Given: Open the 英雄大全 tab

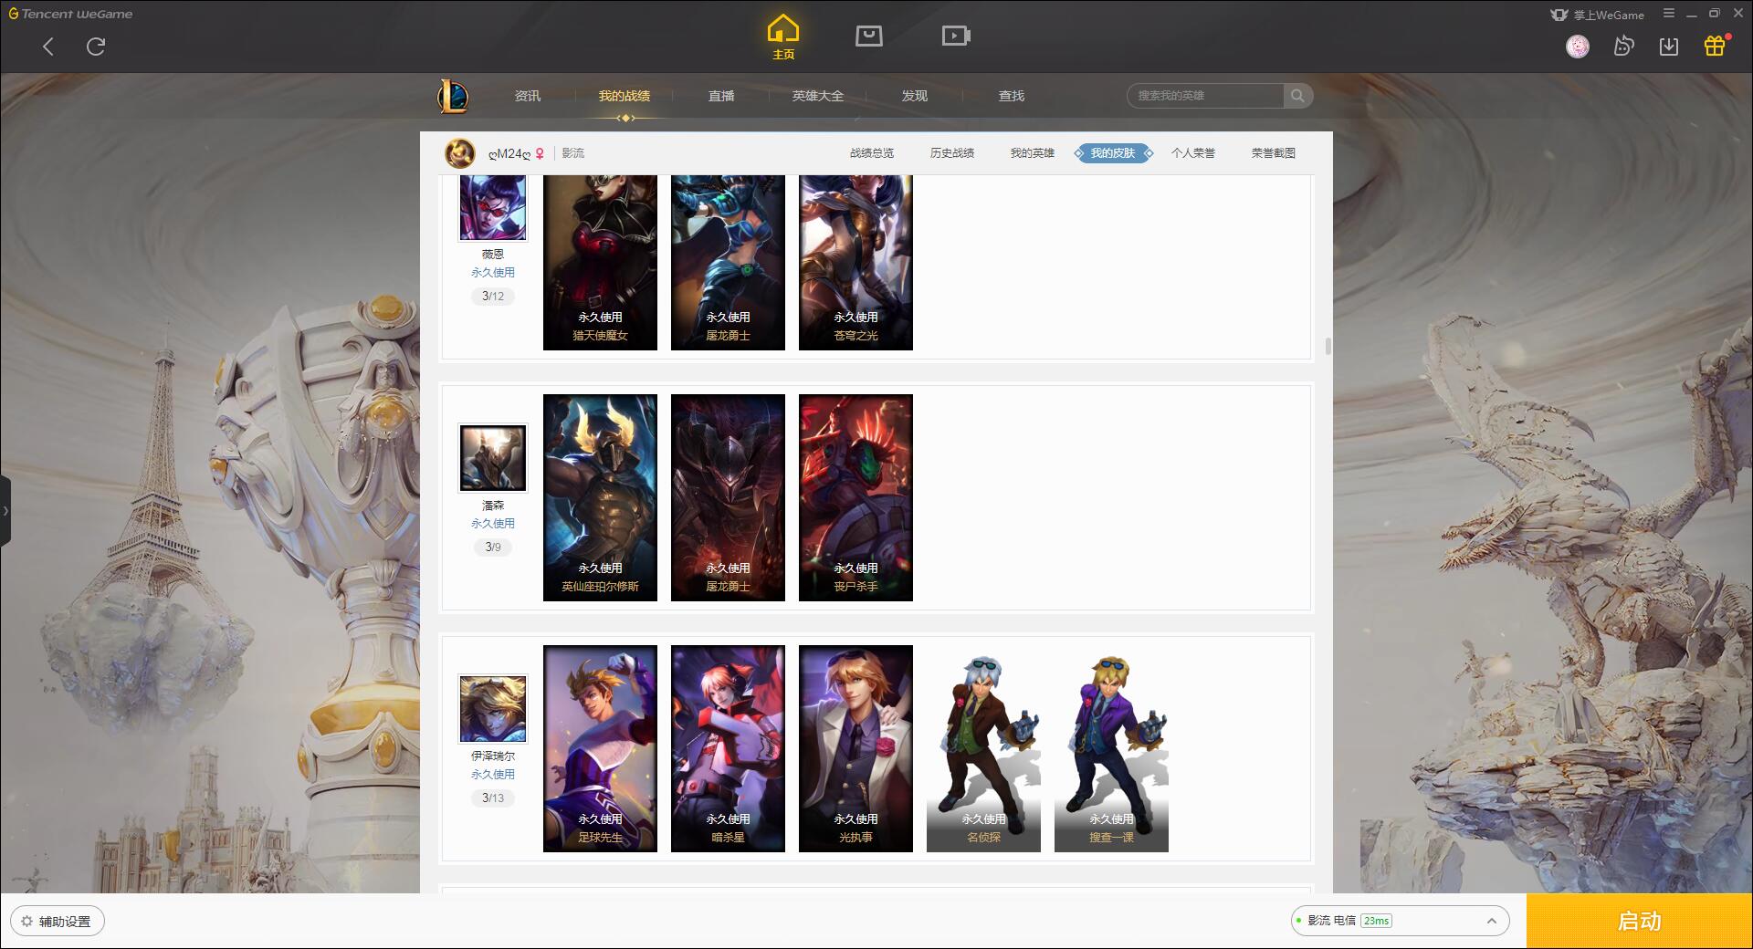Looking at the screenshot, I should click(818, 96).
